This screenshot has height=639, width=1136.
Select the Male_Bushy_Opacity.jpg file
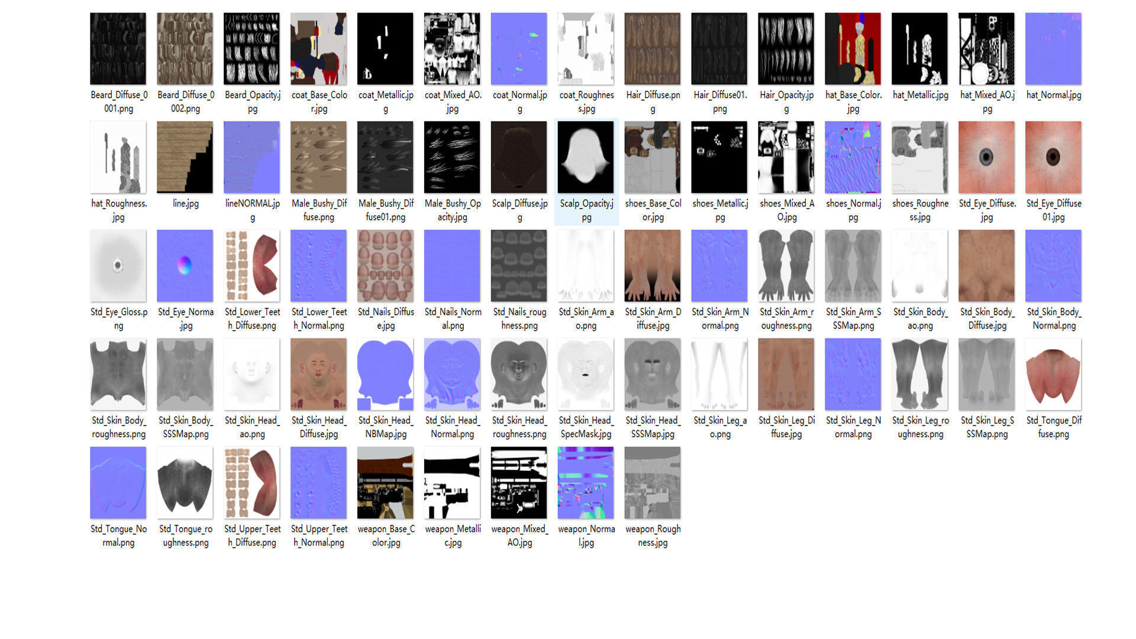[x=452, y=157]
